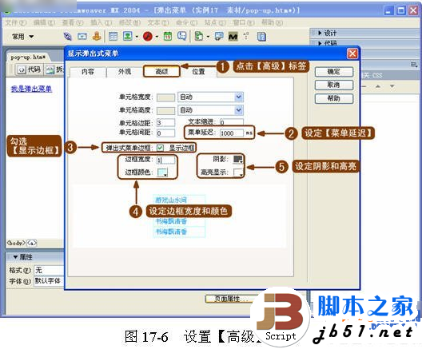Screen dimensions: 422x349
Task: Click the Head tags toolbar icon
Action: click(x=245, y=36)
